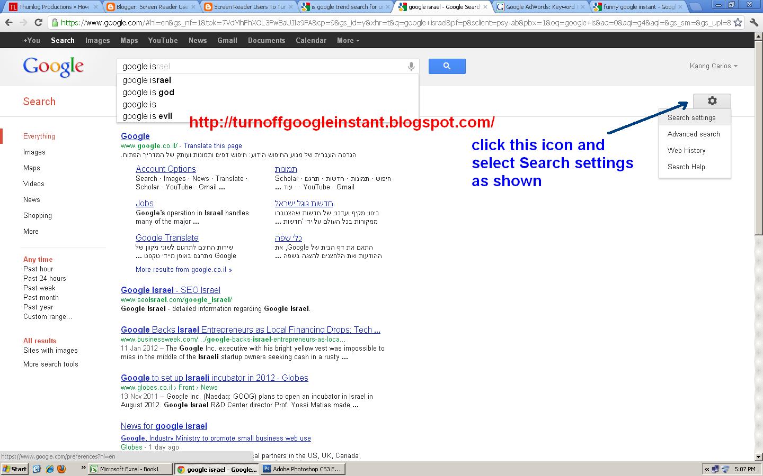The image size is (763, 476).
Task: Expand hidden system tray icons
Action: 706,469
